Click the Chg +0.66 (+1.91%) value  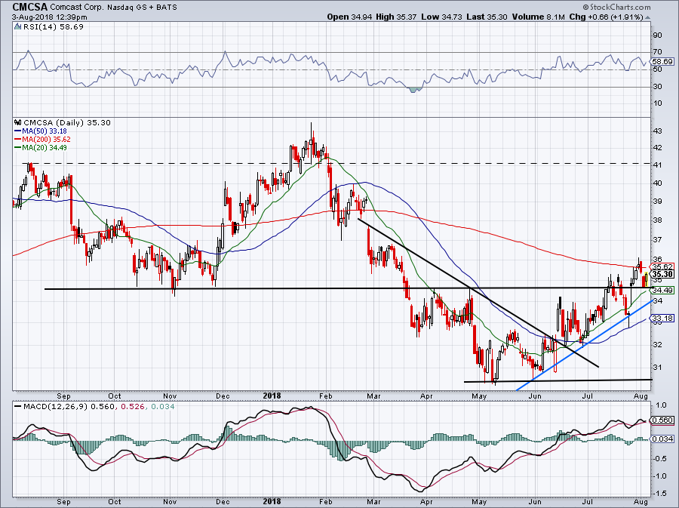(x=606, y=17)
